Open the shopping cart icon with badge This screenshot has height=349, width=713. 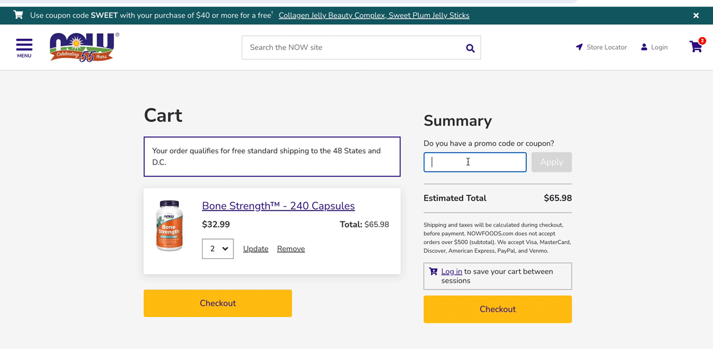[695, 47]
